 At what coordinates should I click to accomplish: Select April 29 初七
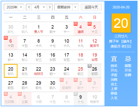click(39, 85)
